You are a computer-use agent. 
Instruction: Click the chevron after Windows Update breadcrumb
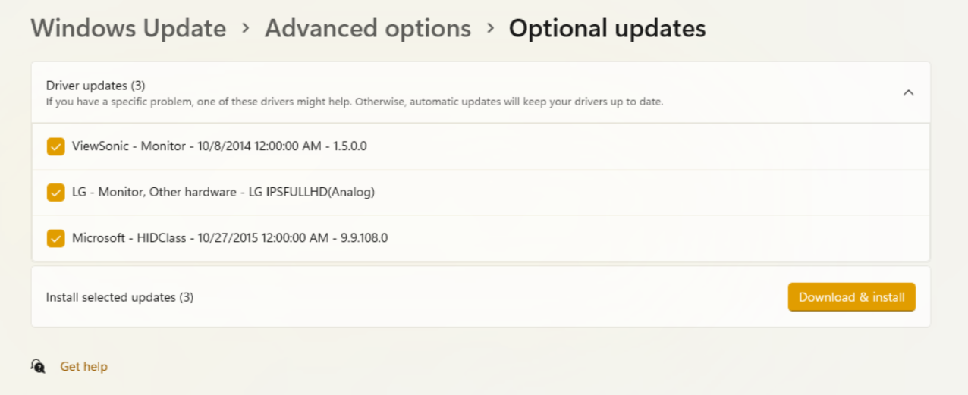[245, 29]
